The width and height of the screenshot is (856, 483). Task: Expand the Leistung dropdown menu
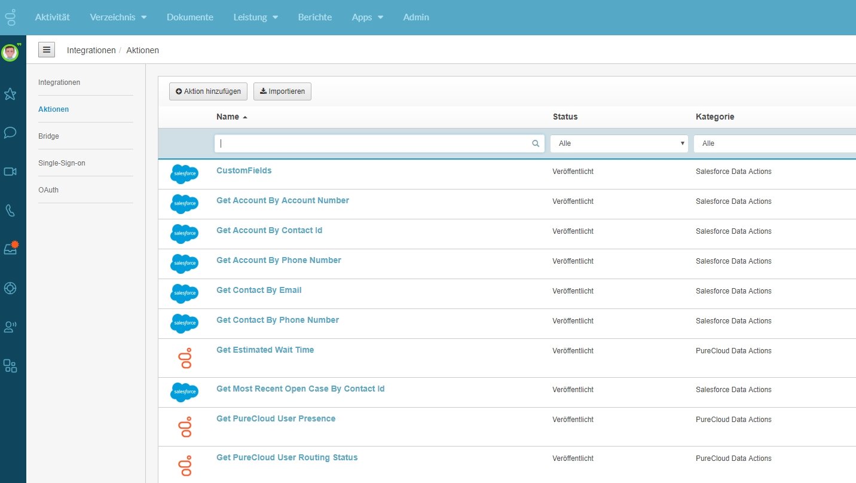[255, 17]
